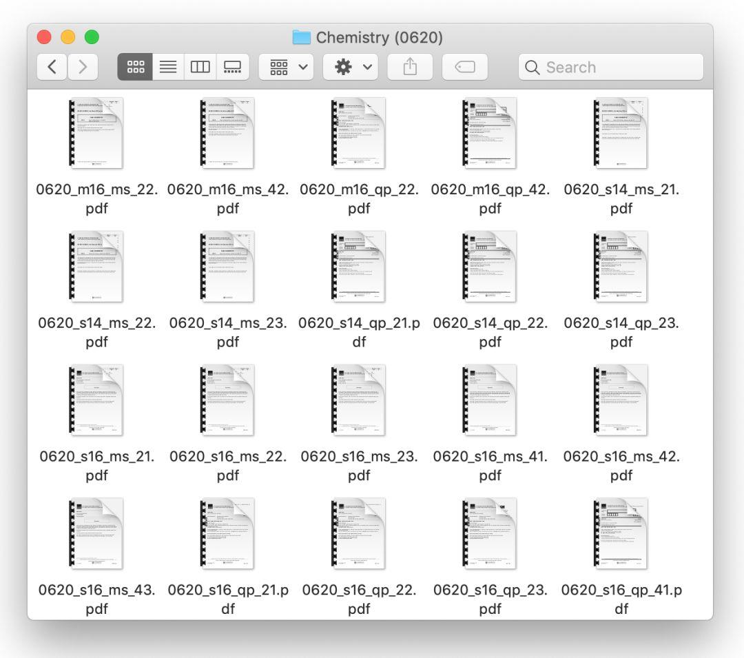The image size is (744, 658).
Task: Open the gear action menu
Action: [350, 67]
